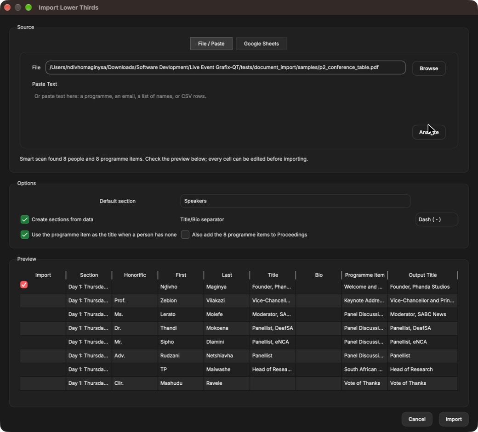Select the Title cell 'Panellist, eNCA'

273,342
